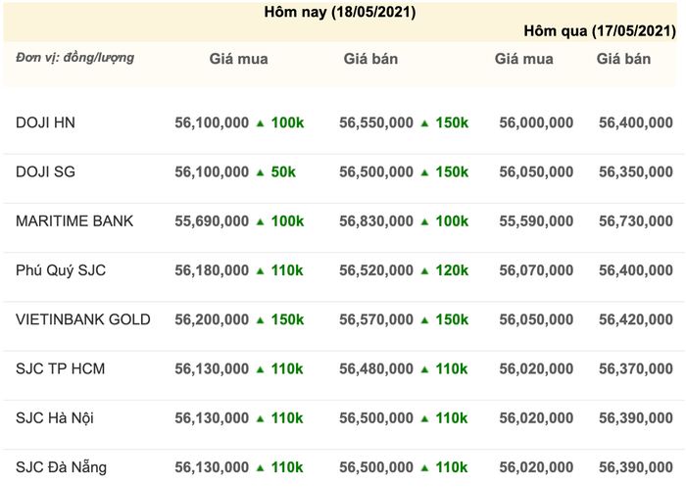Click the up arrow beside SJC Hà Nội buy price
The width and height of the screenshot is (686, 487).
pyautogui.click(x=261, y=418)
